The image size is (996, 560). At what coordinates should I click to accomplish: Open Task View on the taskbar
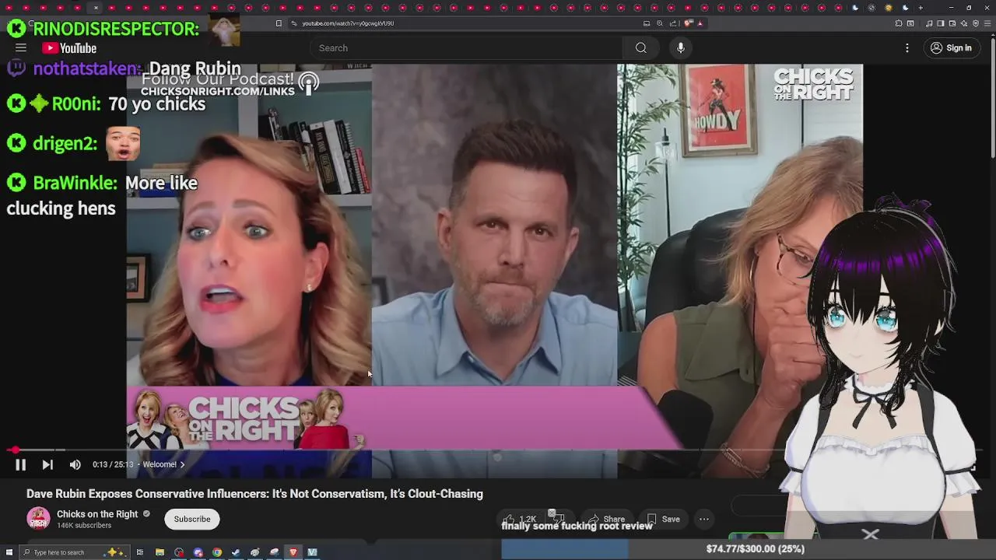pyautogui.click(x=140, y=552)
